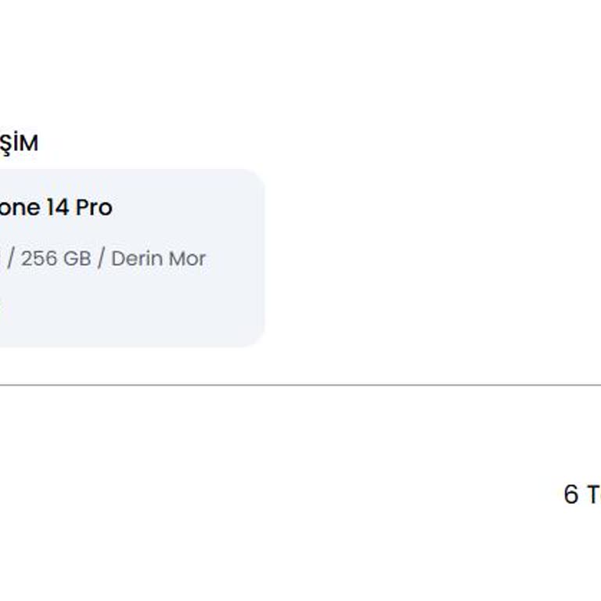Click the rounded top-right corner of the card
The width and height of the screenshot is (601, 601).
point(255,179)
